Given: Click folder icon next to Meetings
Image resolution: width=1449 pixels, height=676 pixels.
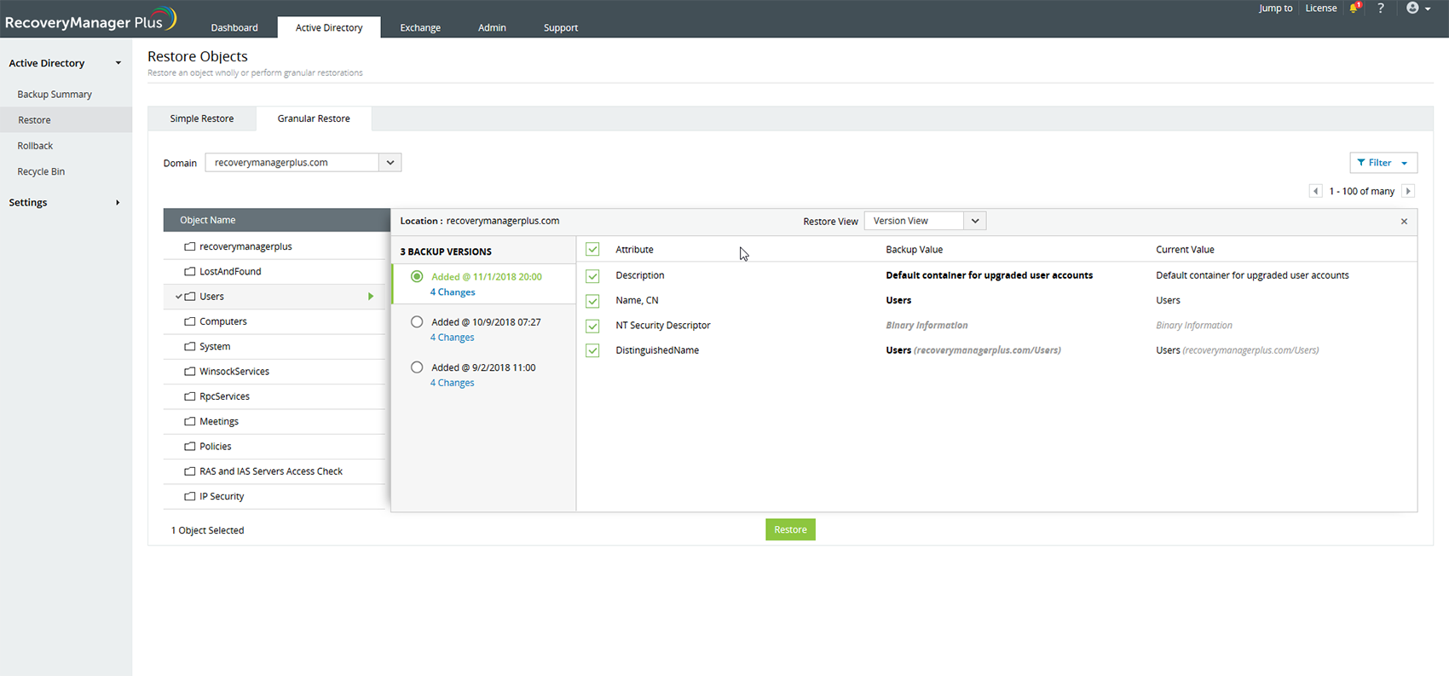Looking at the screenshot, I should 190,421.
